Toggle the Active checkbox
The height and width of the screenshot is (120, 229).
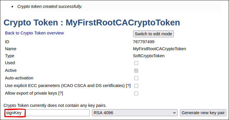point(136,71)
